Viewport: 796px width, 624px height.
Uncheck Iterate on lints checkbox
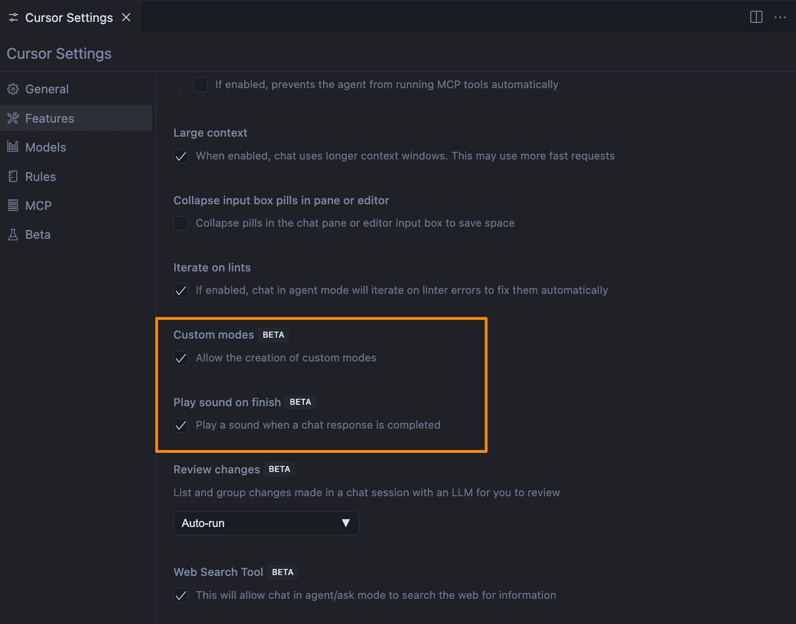coord(181,291)
